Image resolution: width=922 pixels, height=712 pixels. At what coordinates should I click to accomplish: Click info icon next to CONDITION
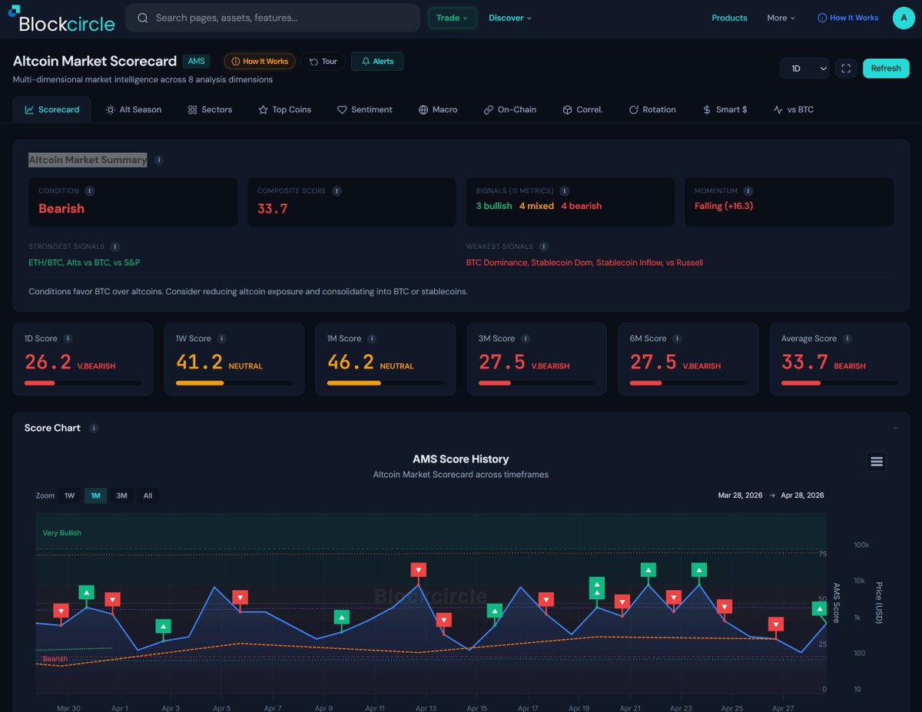point(90,190)
